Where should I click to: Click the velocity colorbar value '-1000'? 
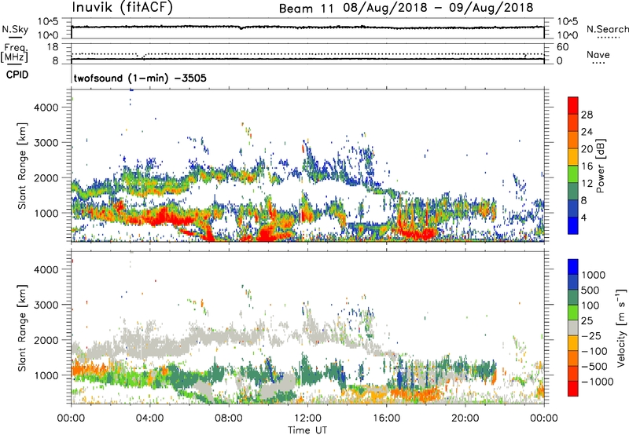(598, 382)
